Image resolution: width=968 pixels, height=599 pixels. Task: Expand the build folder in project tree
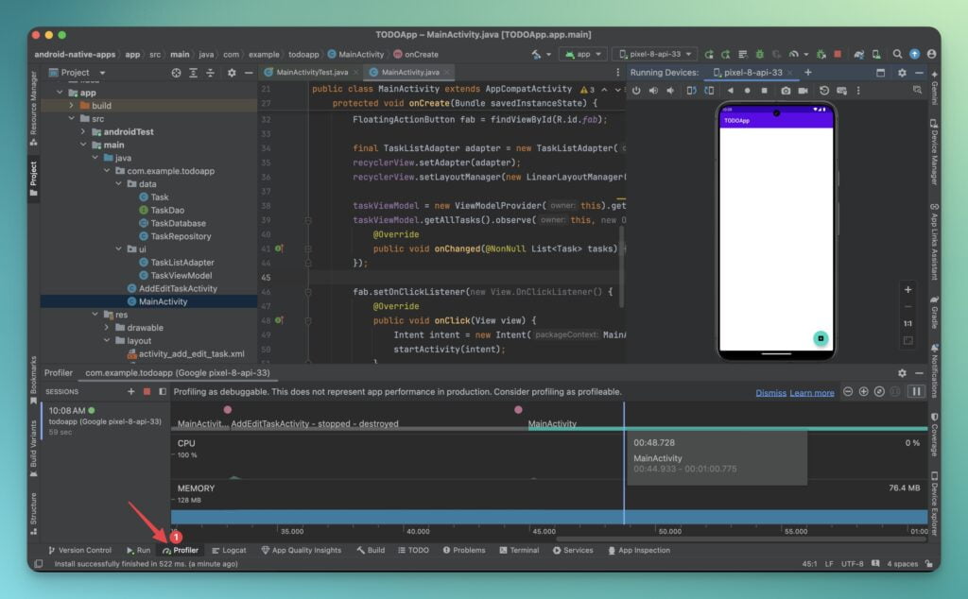(72, 106)
